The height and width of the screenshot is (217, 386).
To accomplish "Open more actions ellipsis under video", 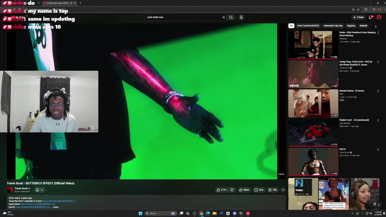I will 283,190.
